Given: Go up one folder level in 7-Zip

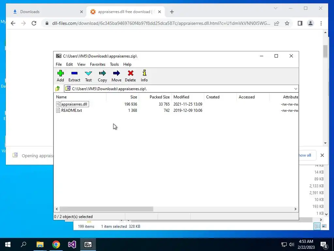Looking at the screenshot, I should (x=58, y=89).
